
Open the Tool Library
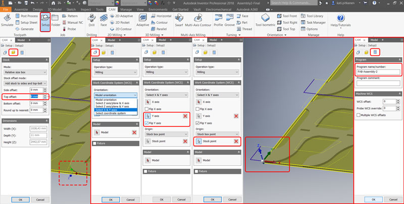[312, 16]
